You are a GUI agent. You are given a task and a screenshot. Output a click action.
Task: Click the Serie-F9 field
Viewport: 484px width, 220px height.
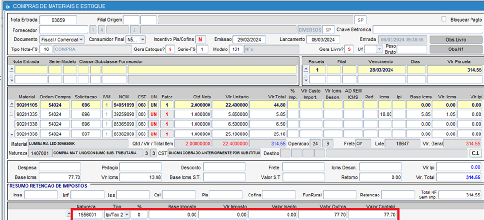(x=202, y=49)
